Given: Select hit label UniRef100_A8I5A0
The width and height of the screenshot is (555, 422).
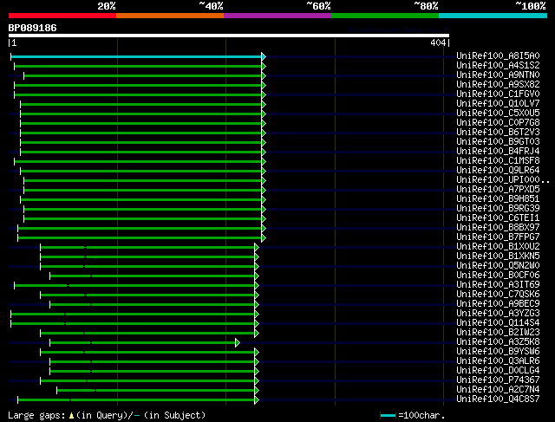Looking at the screenshot, I should [498, 55].
